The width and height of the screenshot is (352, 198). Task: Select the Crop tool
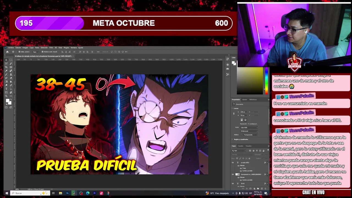[6, 67]
